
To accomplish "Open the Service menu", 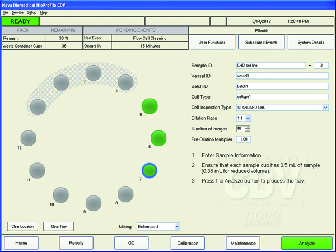I will point(17,13).
